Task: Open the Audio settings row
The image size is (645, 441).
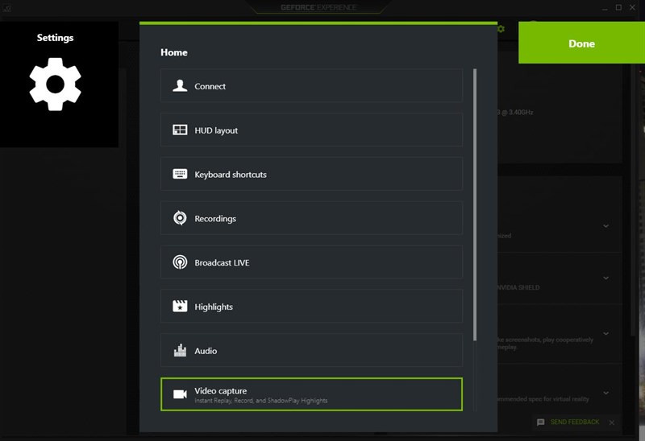Action: [x=311, y=350]
